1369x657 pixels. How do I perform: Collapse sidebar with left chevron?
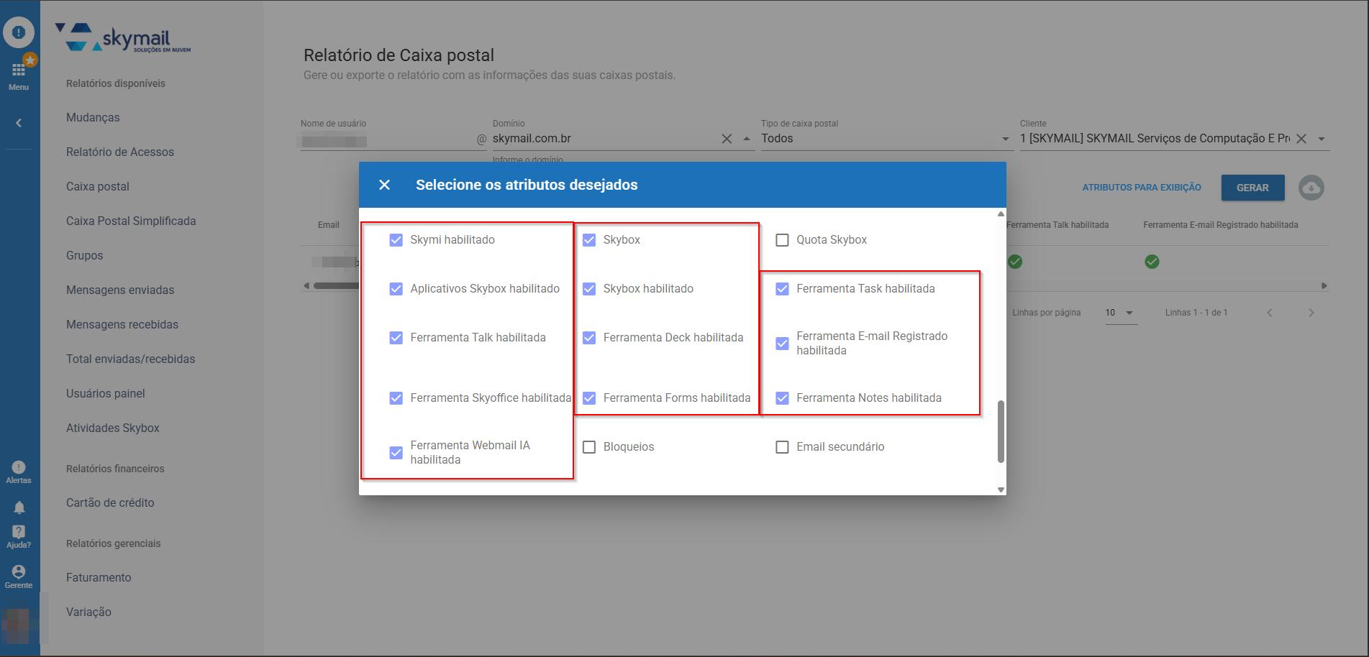pyautogui.click(x=19, y=123)
